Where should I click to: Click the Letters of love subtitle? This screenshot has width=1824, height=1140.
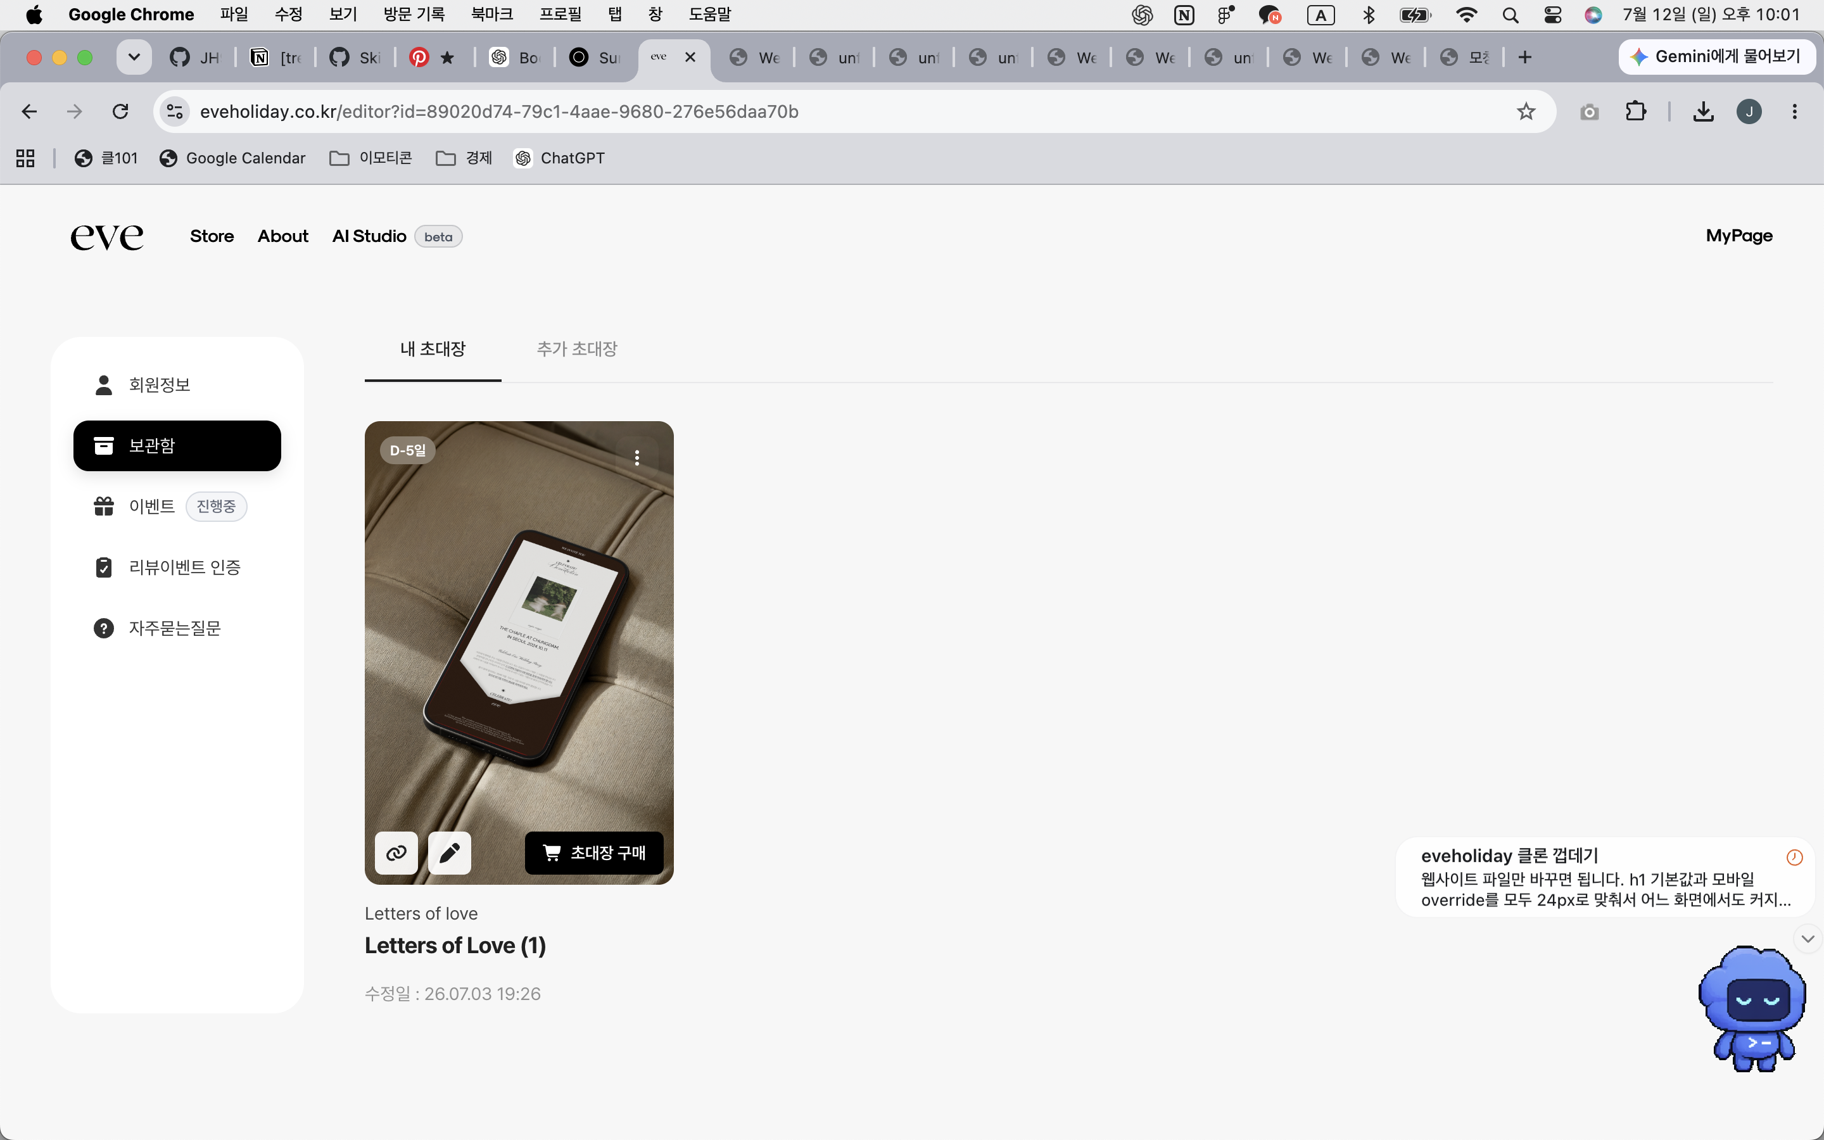click(421, 913)
